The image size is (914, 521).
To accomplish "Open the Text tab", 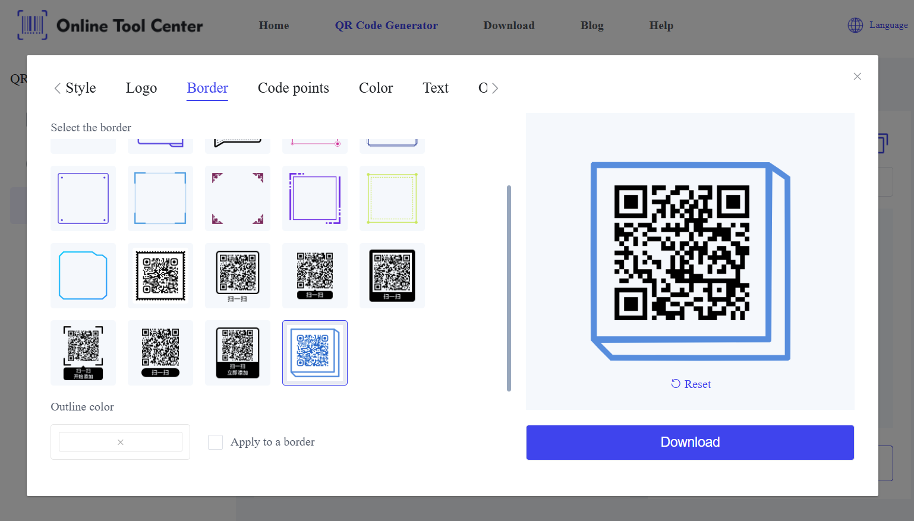I will coord(436,88).
